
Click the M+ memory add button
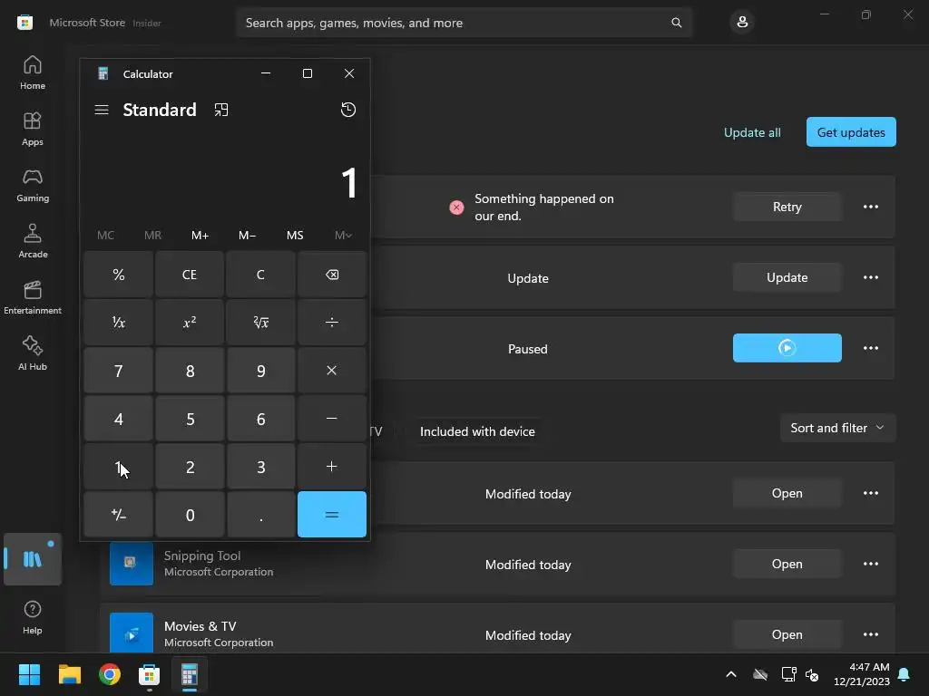[x=200, y=235]
